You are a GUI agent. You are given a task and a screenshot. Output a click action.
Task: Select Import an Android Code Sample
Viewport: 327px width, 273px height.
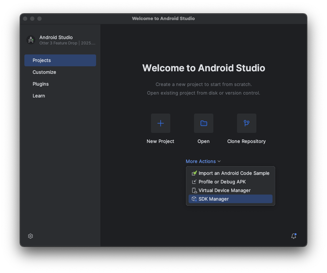tap(234, 173)
